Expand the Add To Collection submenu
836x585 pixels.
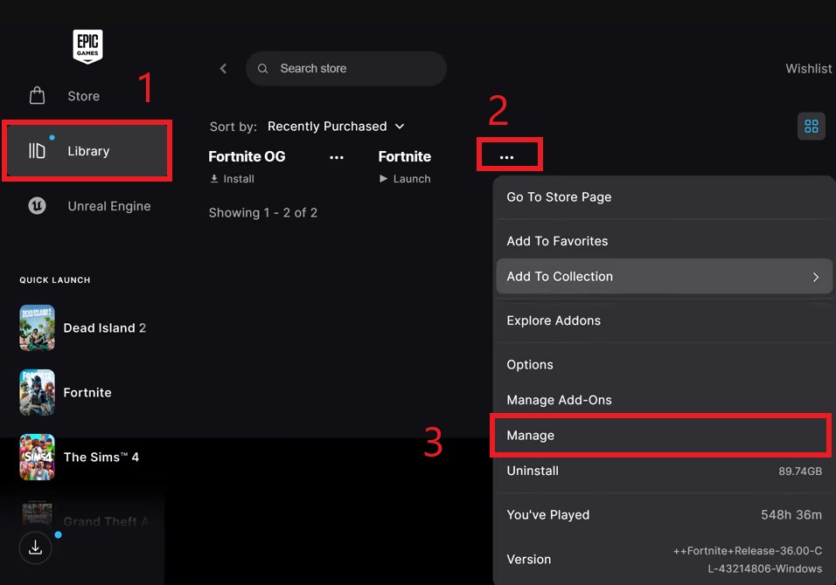click(x=664, y=277)
